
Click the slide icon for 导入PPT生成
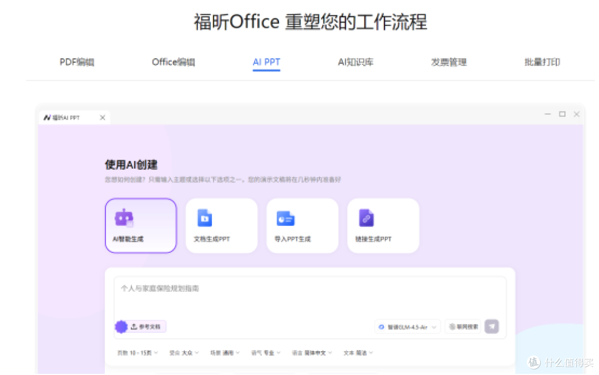[286, 219]
